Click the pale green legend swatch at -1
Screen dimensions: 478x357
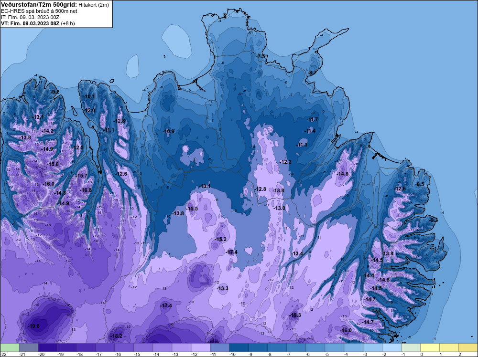[411, 347]
